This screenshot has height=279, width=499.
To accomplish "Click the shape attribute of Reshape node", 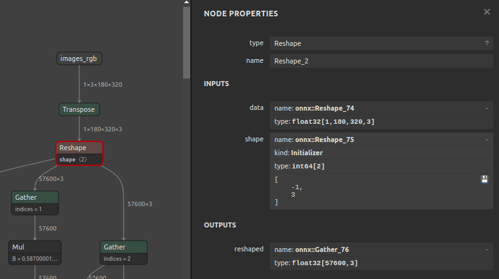I will (73, 160).
